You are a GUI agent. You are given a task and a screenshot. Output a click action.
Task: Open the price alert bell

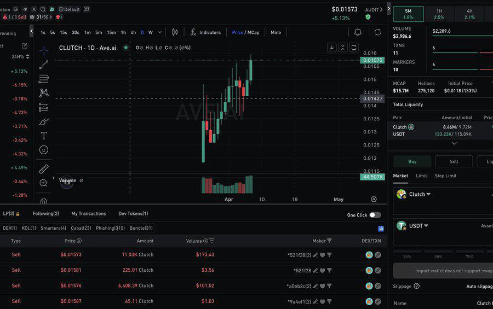358,32
